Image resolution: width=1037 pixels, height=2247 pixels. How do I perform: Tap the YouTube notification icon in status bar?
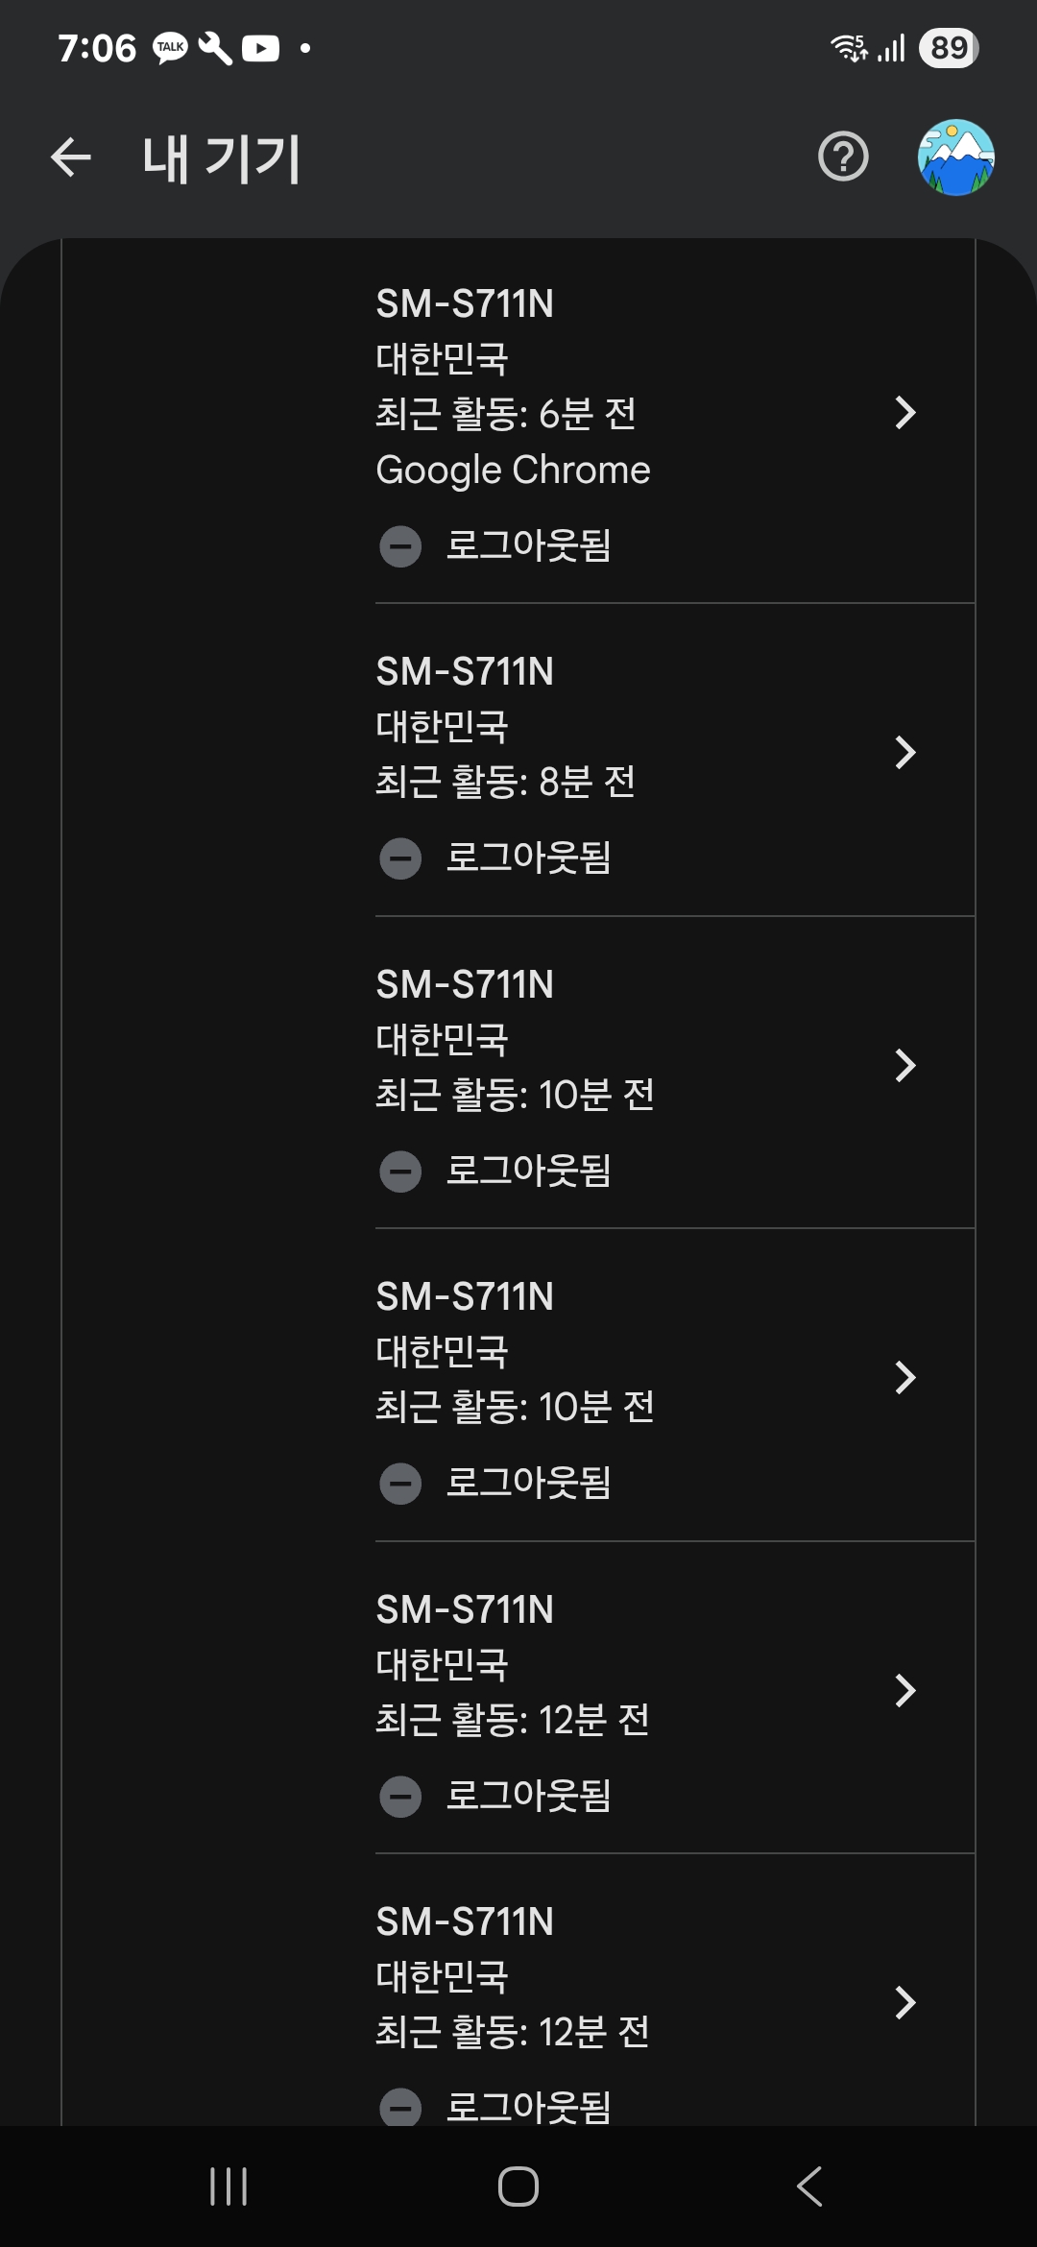coord(260,48)
